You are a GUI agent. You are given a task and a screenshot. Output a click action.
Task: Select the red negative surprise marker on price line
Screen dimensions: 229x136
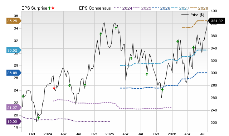point(54,88)
